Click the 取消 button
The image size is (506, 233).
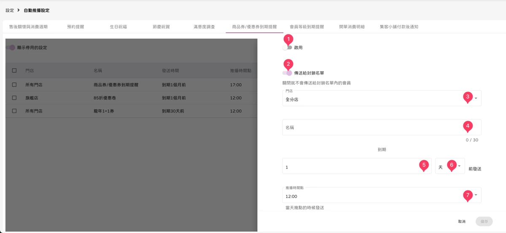[462, 222]
